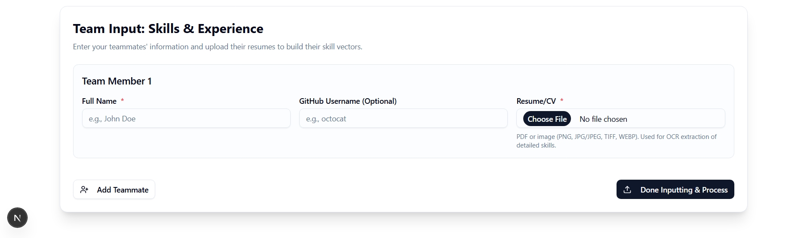This screenshot has height=238, width=810.
Task: Click the upload arrow icon on Process button
Action: 627,190
